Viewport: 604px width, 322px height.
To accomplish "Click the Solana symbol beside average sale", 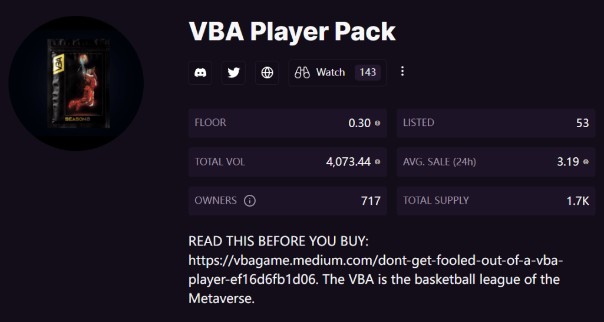I will pos(586,162).
